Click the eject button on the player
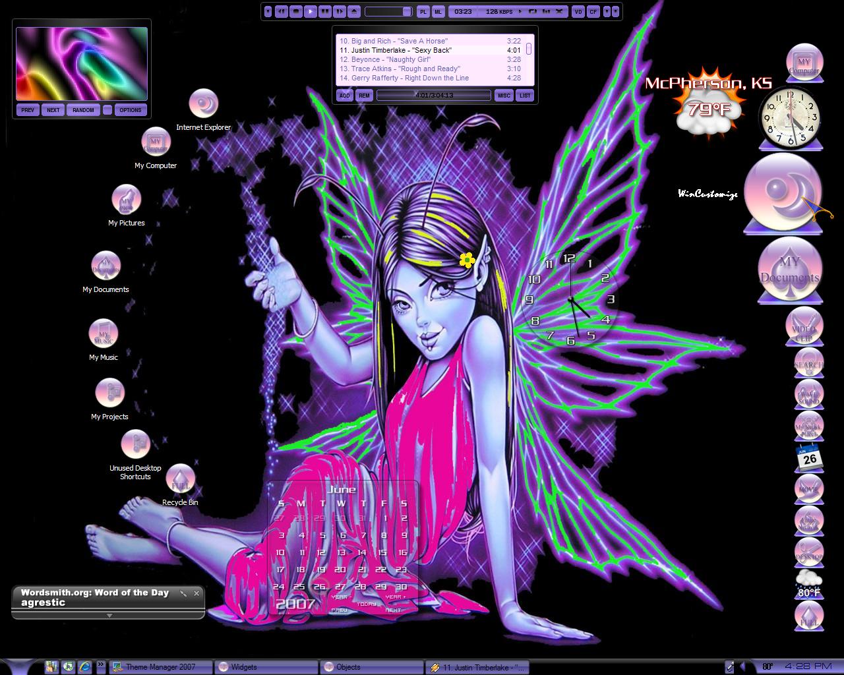 [x=354, y=11]
